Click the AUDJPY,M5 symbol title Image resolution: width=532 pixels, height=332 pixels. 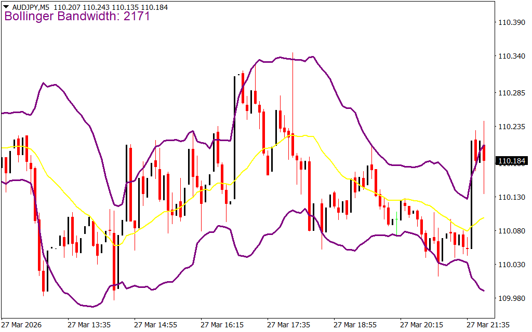pos(31,6)
